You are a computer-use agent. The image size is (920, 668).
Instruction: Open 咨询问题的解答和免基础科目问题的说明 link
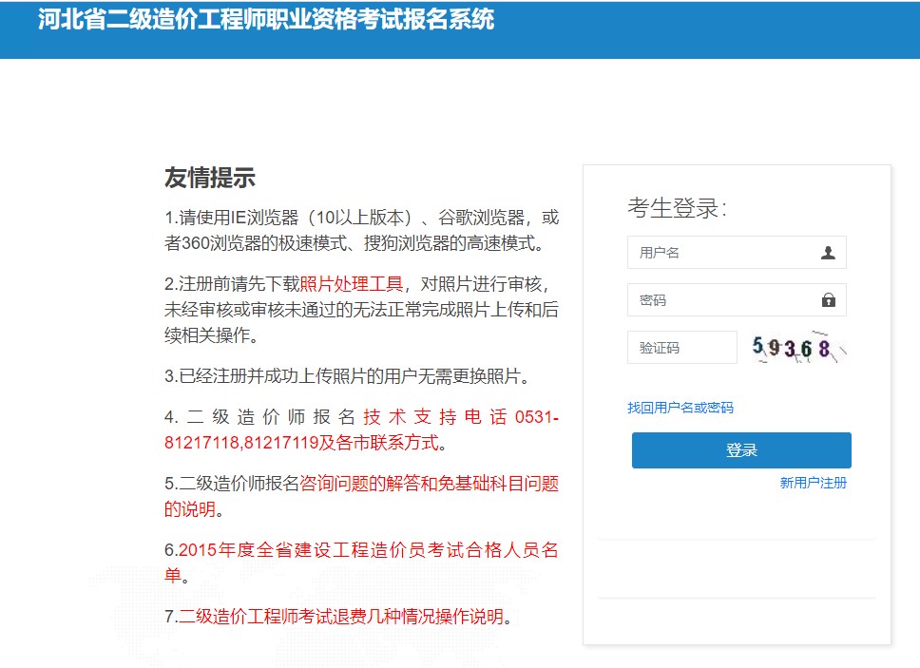[x=429, y=484]
